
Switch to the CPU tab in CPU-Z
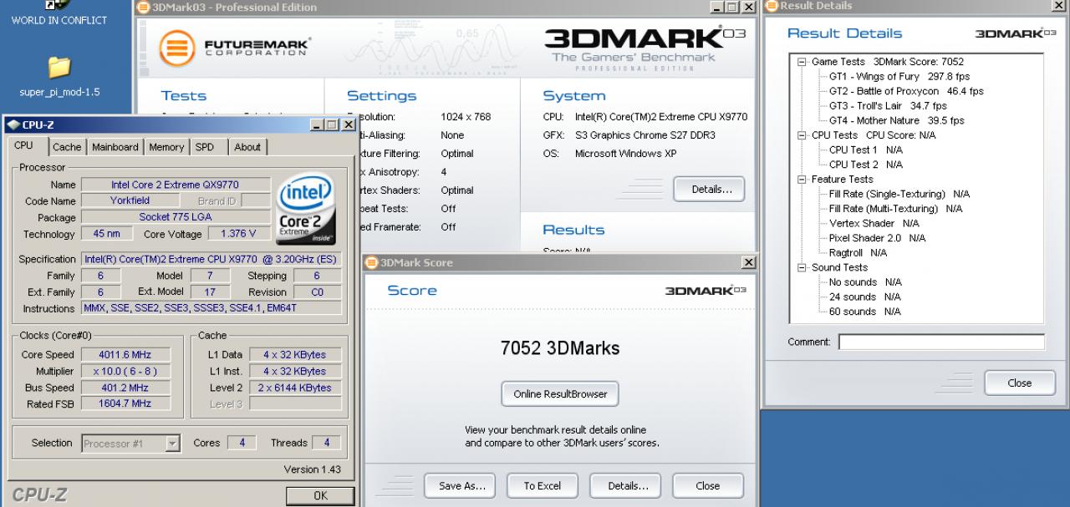click(x=24, y=146)
